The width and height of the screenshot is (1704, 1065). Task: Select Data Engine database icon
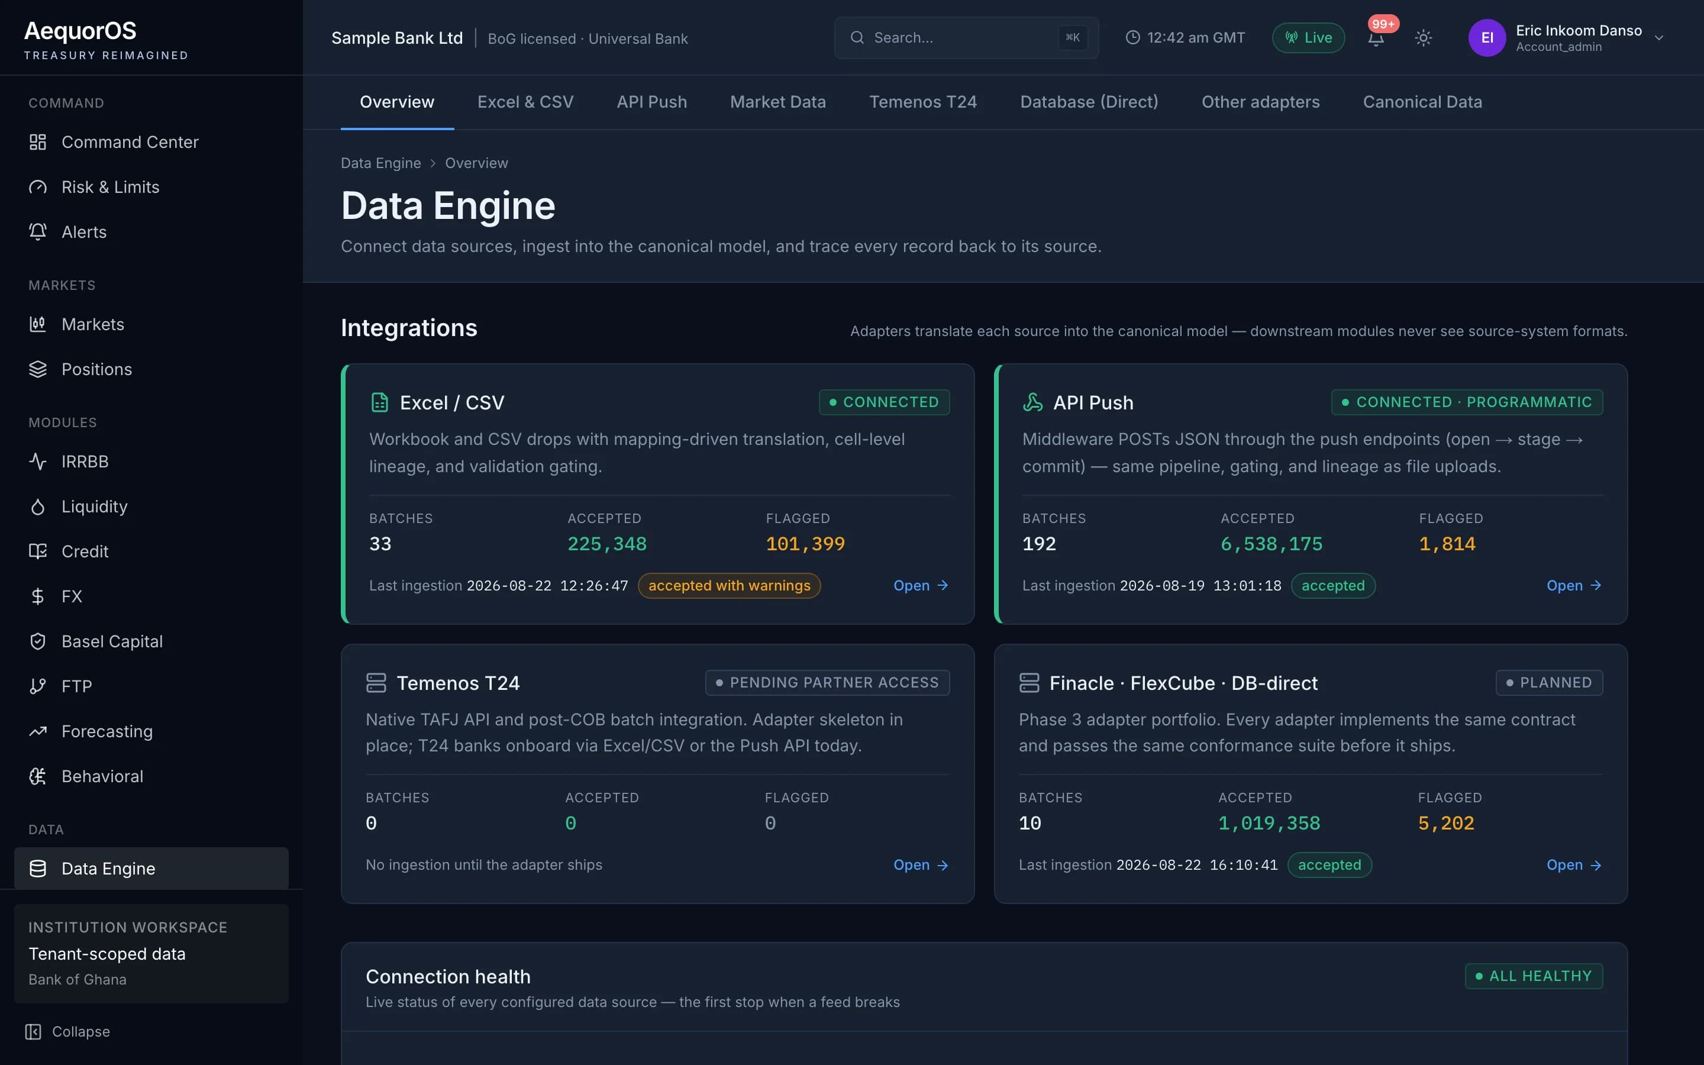point(37,869)
